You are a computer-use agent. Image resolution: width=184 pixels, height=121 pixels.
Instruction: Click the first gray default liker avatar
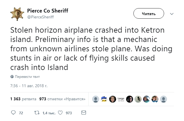pyautogui.click(x=95, y=99)
